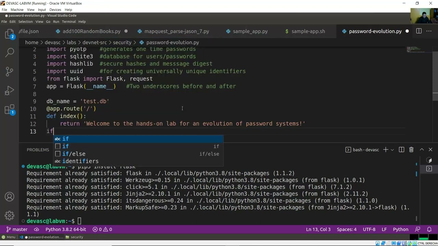Open the VS Code View menu

click(x=39, y=22)
